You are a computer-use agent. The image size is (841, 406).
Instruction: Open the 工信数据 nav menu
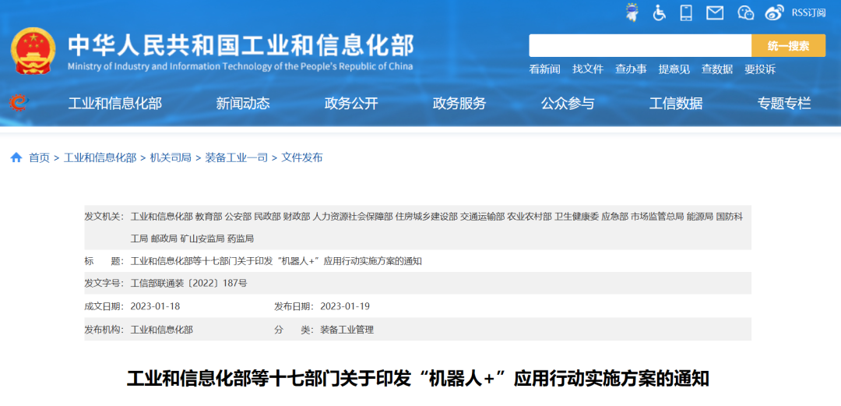coord(676,103)
